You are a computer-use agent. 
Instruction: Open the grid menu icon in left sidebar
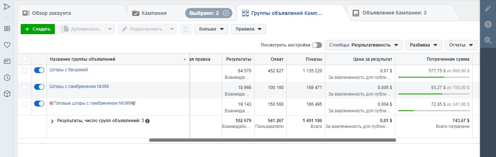pyautogui.click(x=7, y=28)
